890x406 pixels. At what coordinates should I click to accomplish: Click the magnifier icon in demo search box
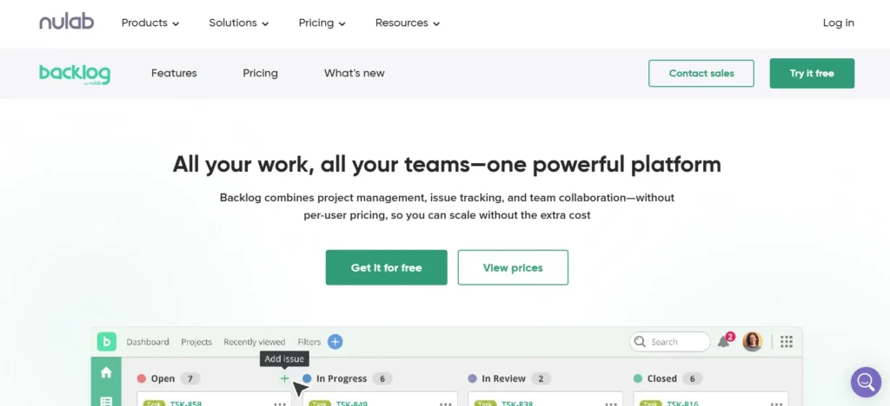pos(641,342)
